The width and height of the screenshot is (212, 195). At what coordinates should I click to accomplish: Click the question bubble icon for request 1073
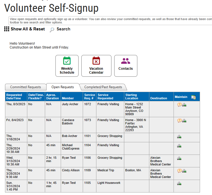click(179, 121)
